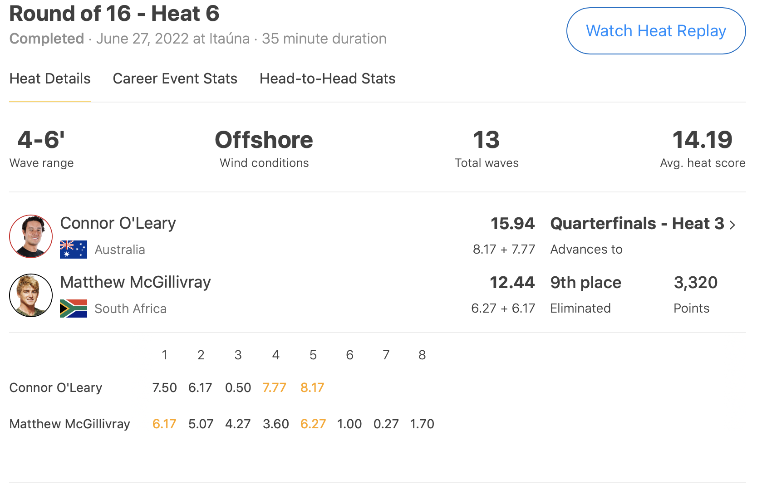Click the South African flag icon

coord(74,309)
